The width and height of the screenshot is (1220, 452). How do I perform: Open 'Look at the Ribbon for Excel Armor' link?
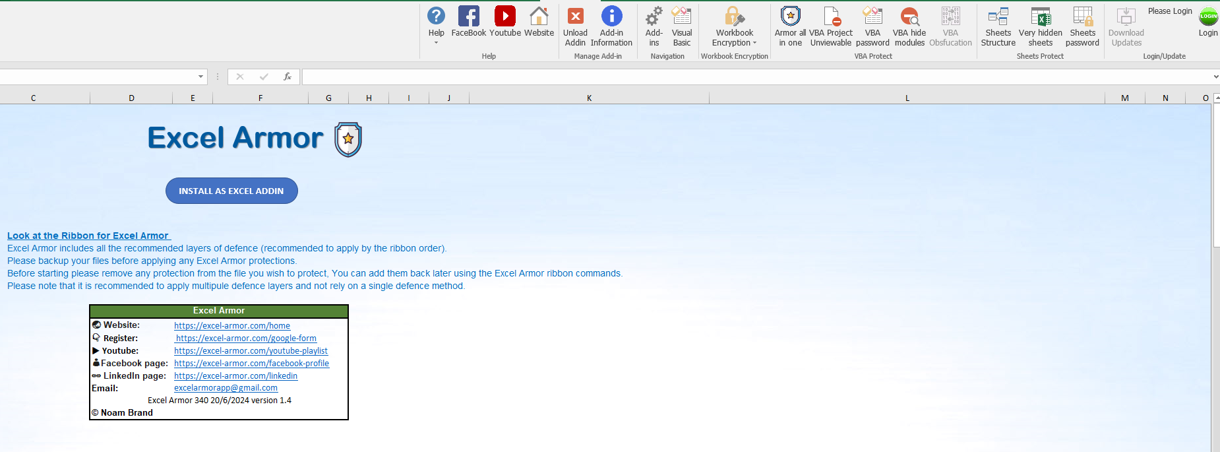pyautogui.click(x=88, y=236)
